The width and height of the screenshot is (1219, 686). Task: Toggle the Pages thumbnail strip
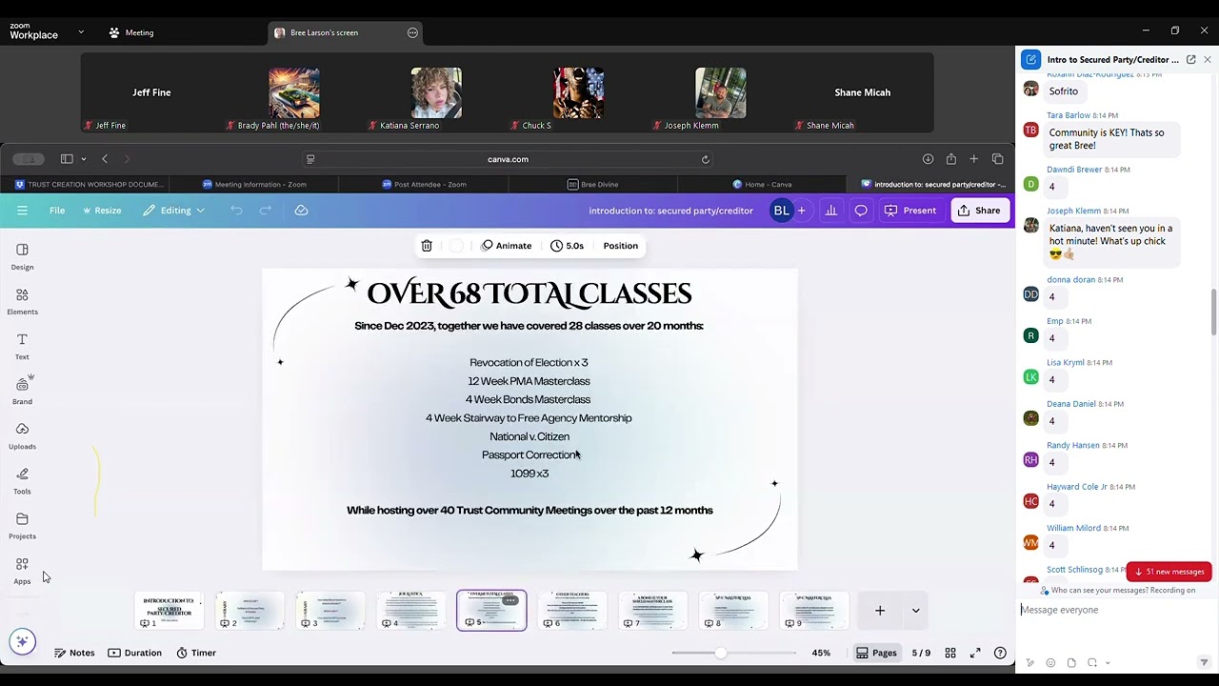[x=876, y=653]
